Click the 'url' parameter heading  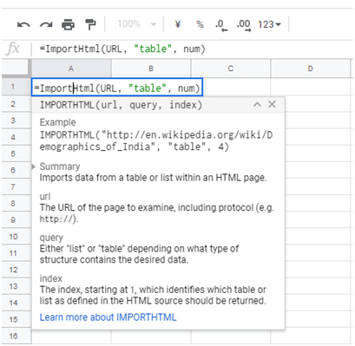coord(45,197)
